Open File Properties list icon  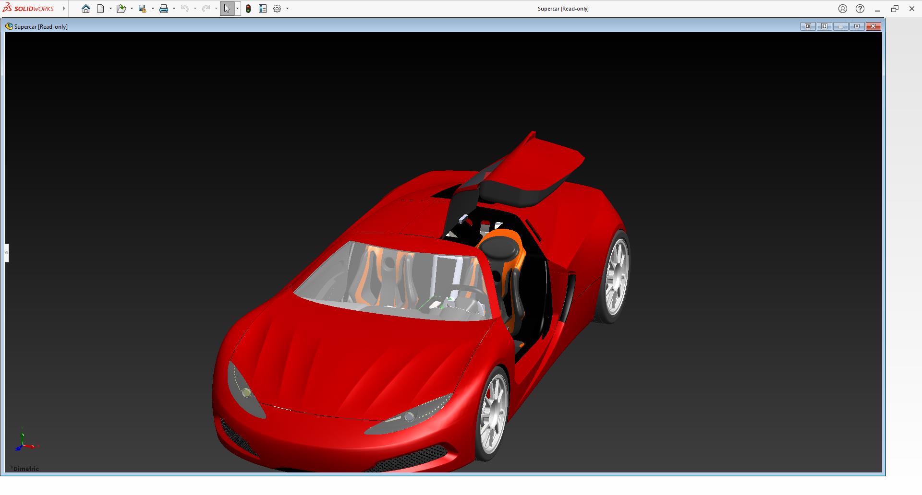263,9
